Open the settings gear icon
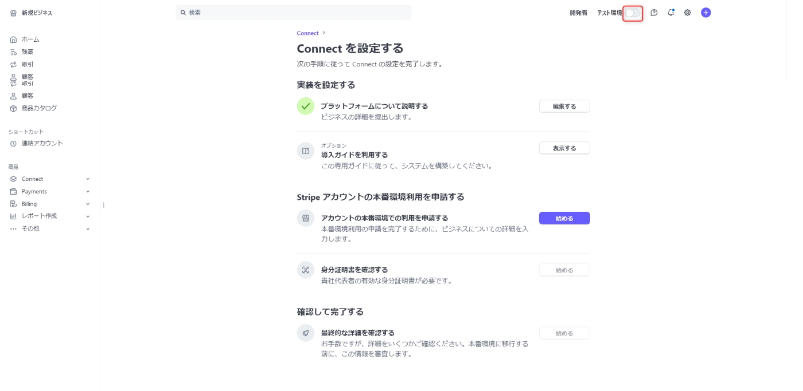Image resolution: width=803 pixels, height=391 pixels. click(687, 13)
